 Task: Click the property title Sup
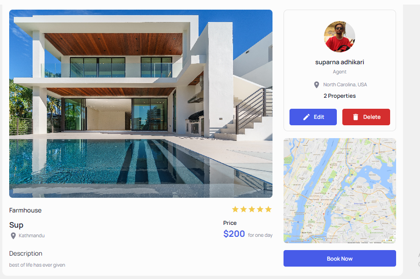click(x=17, y=225)
